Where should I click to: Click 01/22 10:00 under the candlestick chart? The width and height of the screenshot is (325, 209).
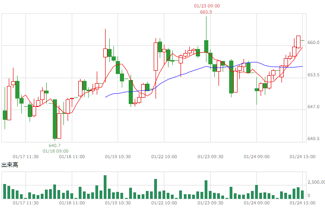164,157
